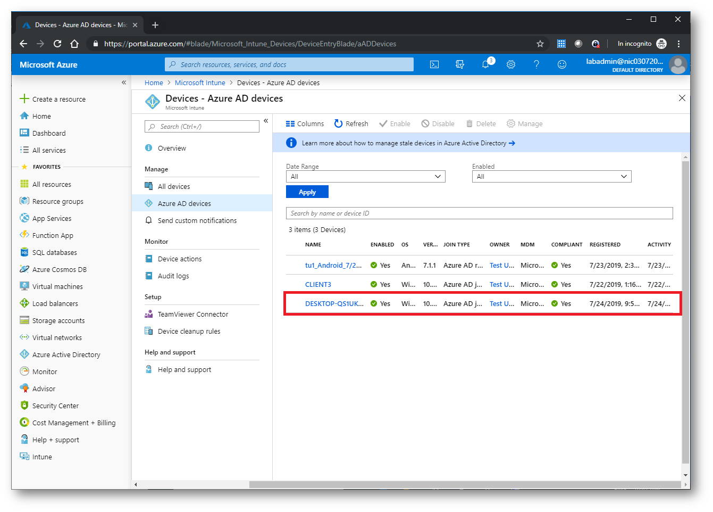The width and height of the screenshot is (713, 512).
Task: Sort by the REGISTERED column header
Action: tap(605, 245)
